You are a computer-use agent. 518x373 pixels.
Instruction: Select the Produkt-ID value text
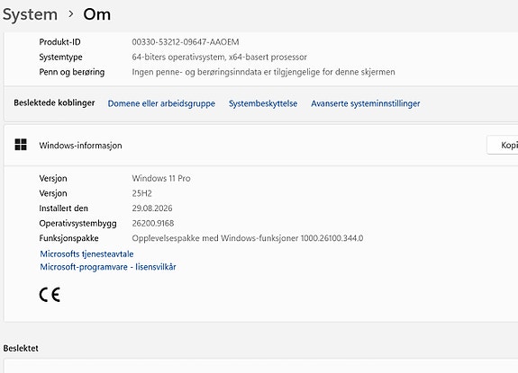tap(186, 42)
